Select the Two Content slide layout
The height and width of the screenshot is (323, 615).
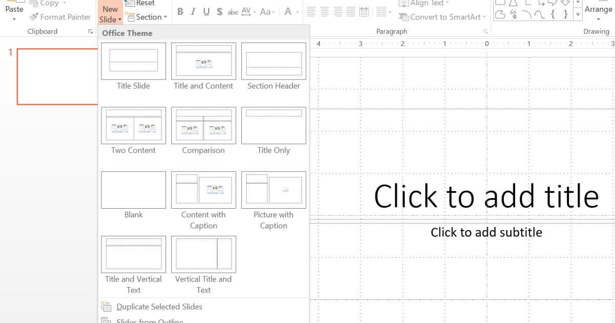pos(133,125)
